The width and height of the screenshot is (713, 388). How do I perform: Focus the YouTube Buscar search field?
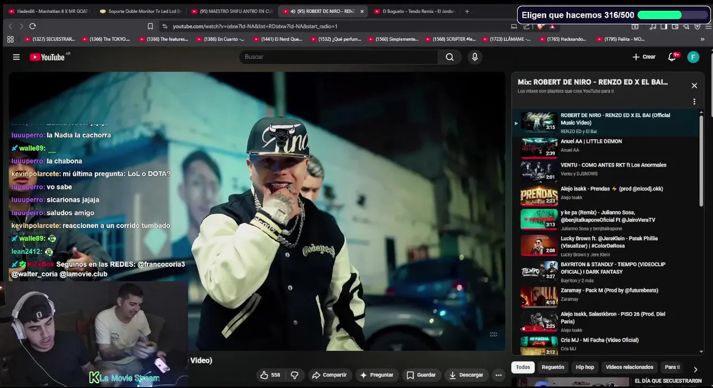[339, 57]
